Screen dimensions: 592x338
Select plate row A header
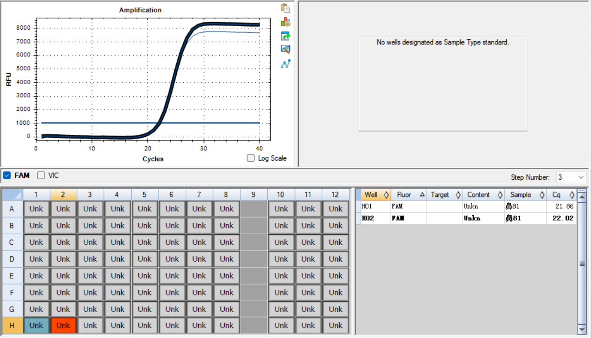[x=12, y=209]
